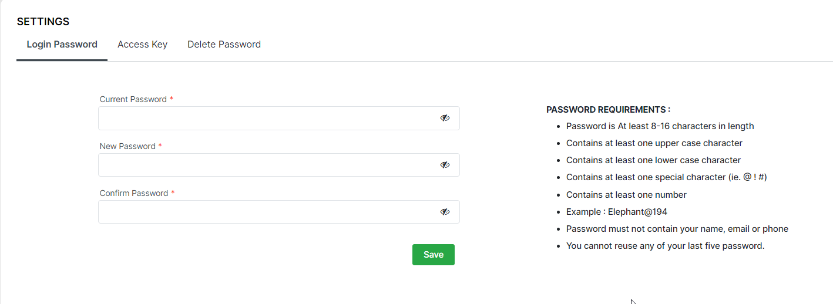This screenshot has height=304, width=833.
Task: Show the Current Password field text
Action: click(x=445, y=118)
